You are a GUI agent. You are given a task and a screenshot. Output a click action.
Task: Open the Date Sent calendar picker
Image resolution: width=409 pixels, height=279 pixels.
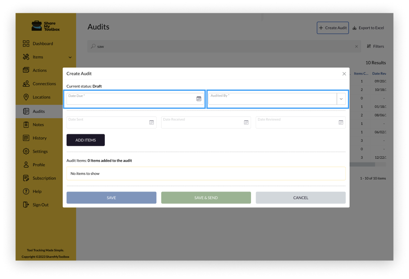pos(151,122)
